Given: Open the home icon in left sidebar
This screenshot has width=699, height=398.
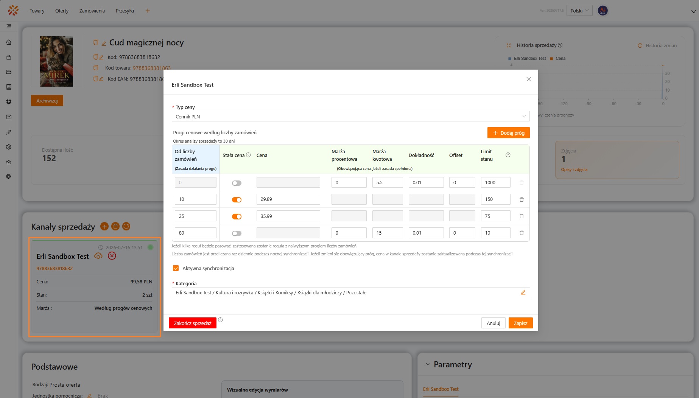Looking at the screenshot, I should tap(9, 42).
